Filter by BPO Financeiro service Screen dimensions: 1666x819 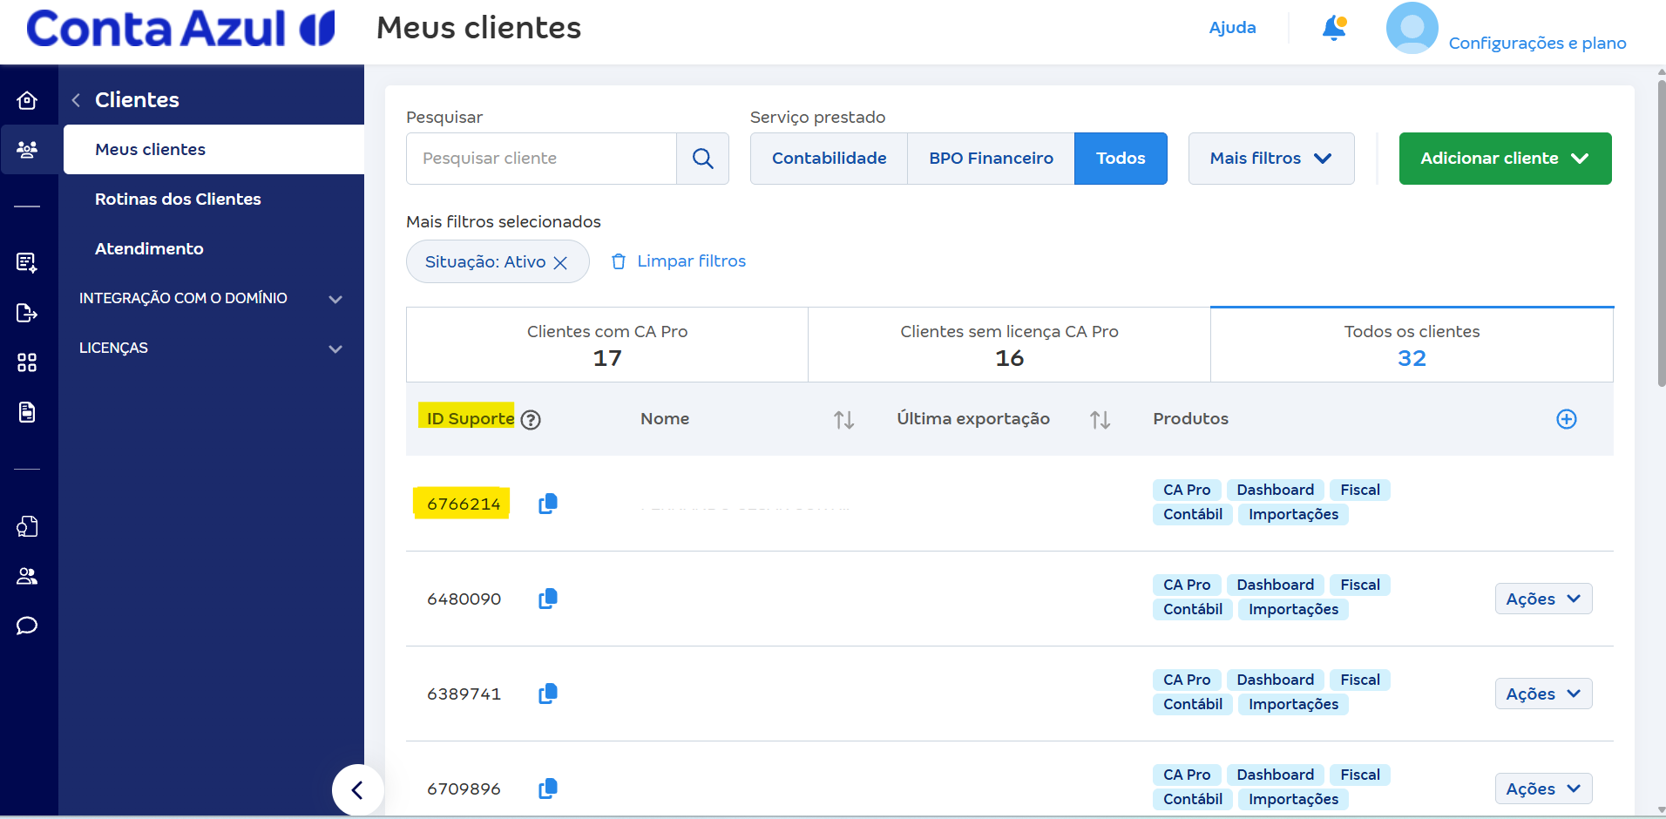coord(991,159)
